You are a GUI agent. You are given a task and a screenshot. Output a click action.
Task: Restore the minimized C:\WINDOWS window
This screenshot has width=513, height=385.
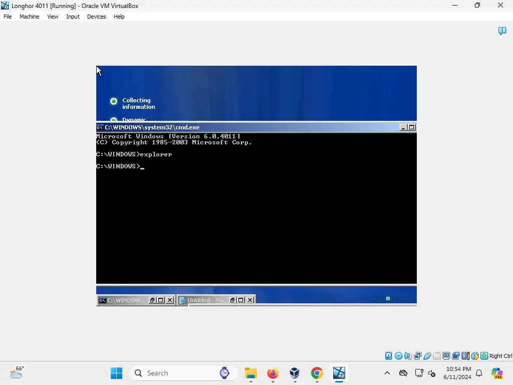tap(152, 300)
